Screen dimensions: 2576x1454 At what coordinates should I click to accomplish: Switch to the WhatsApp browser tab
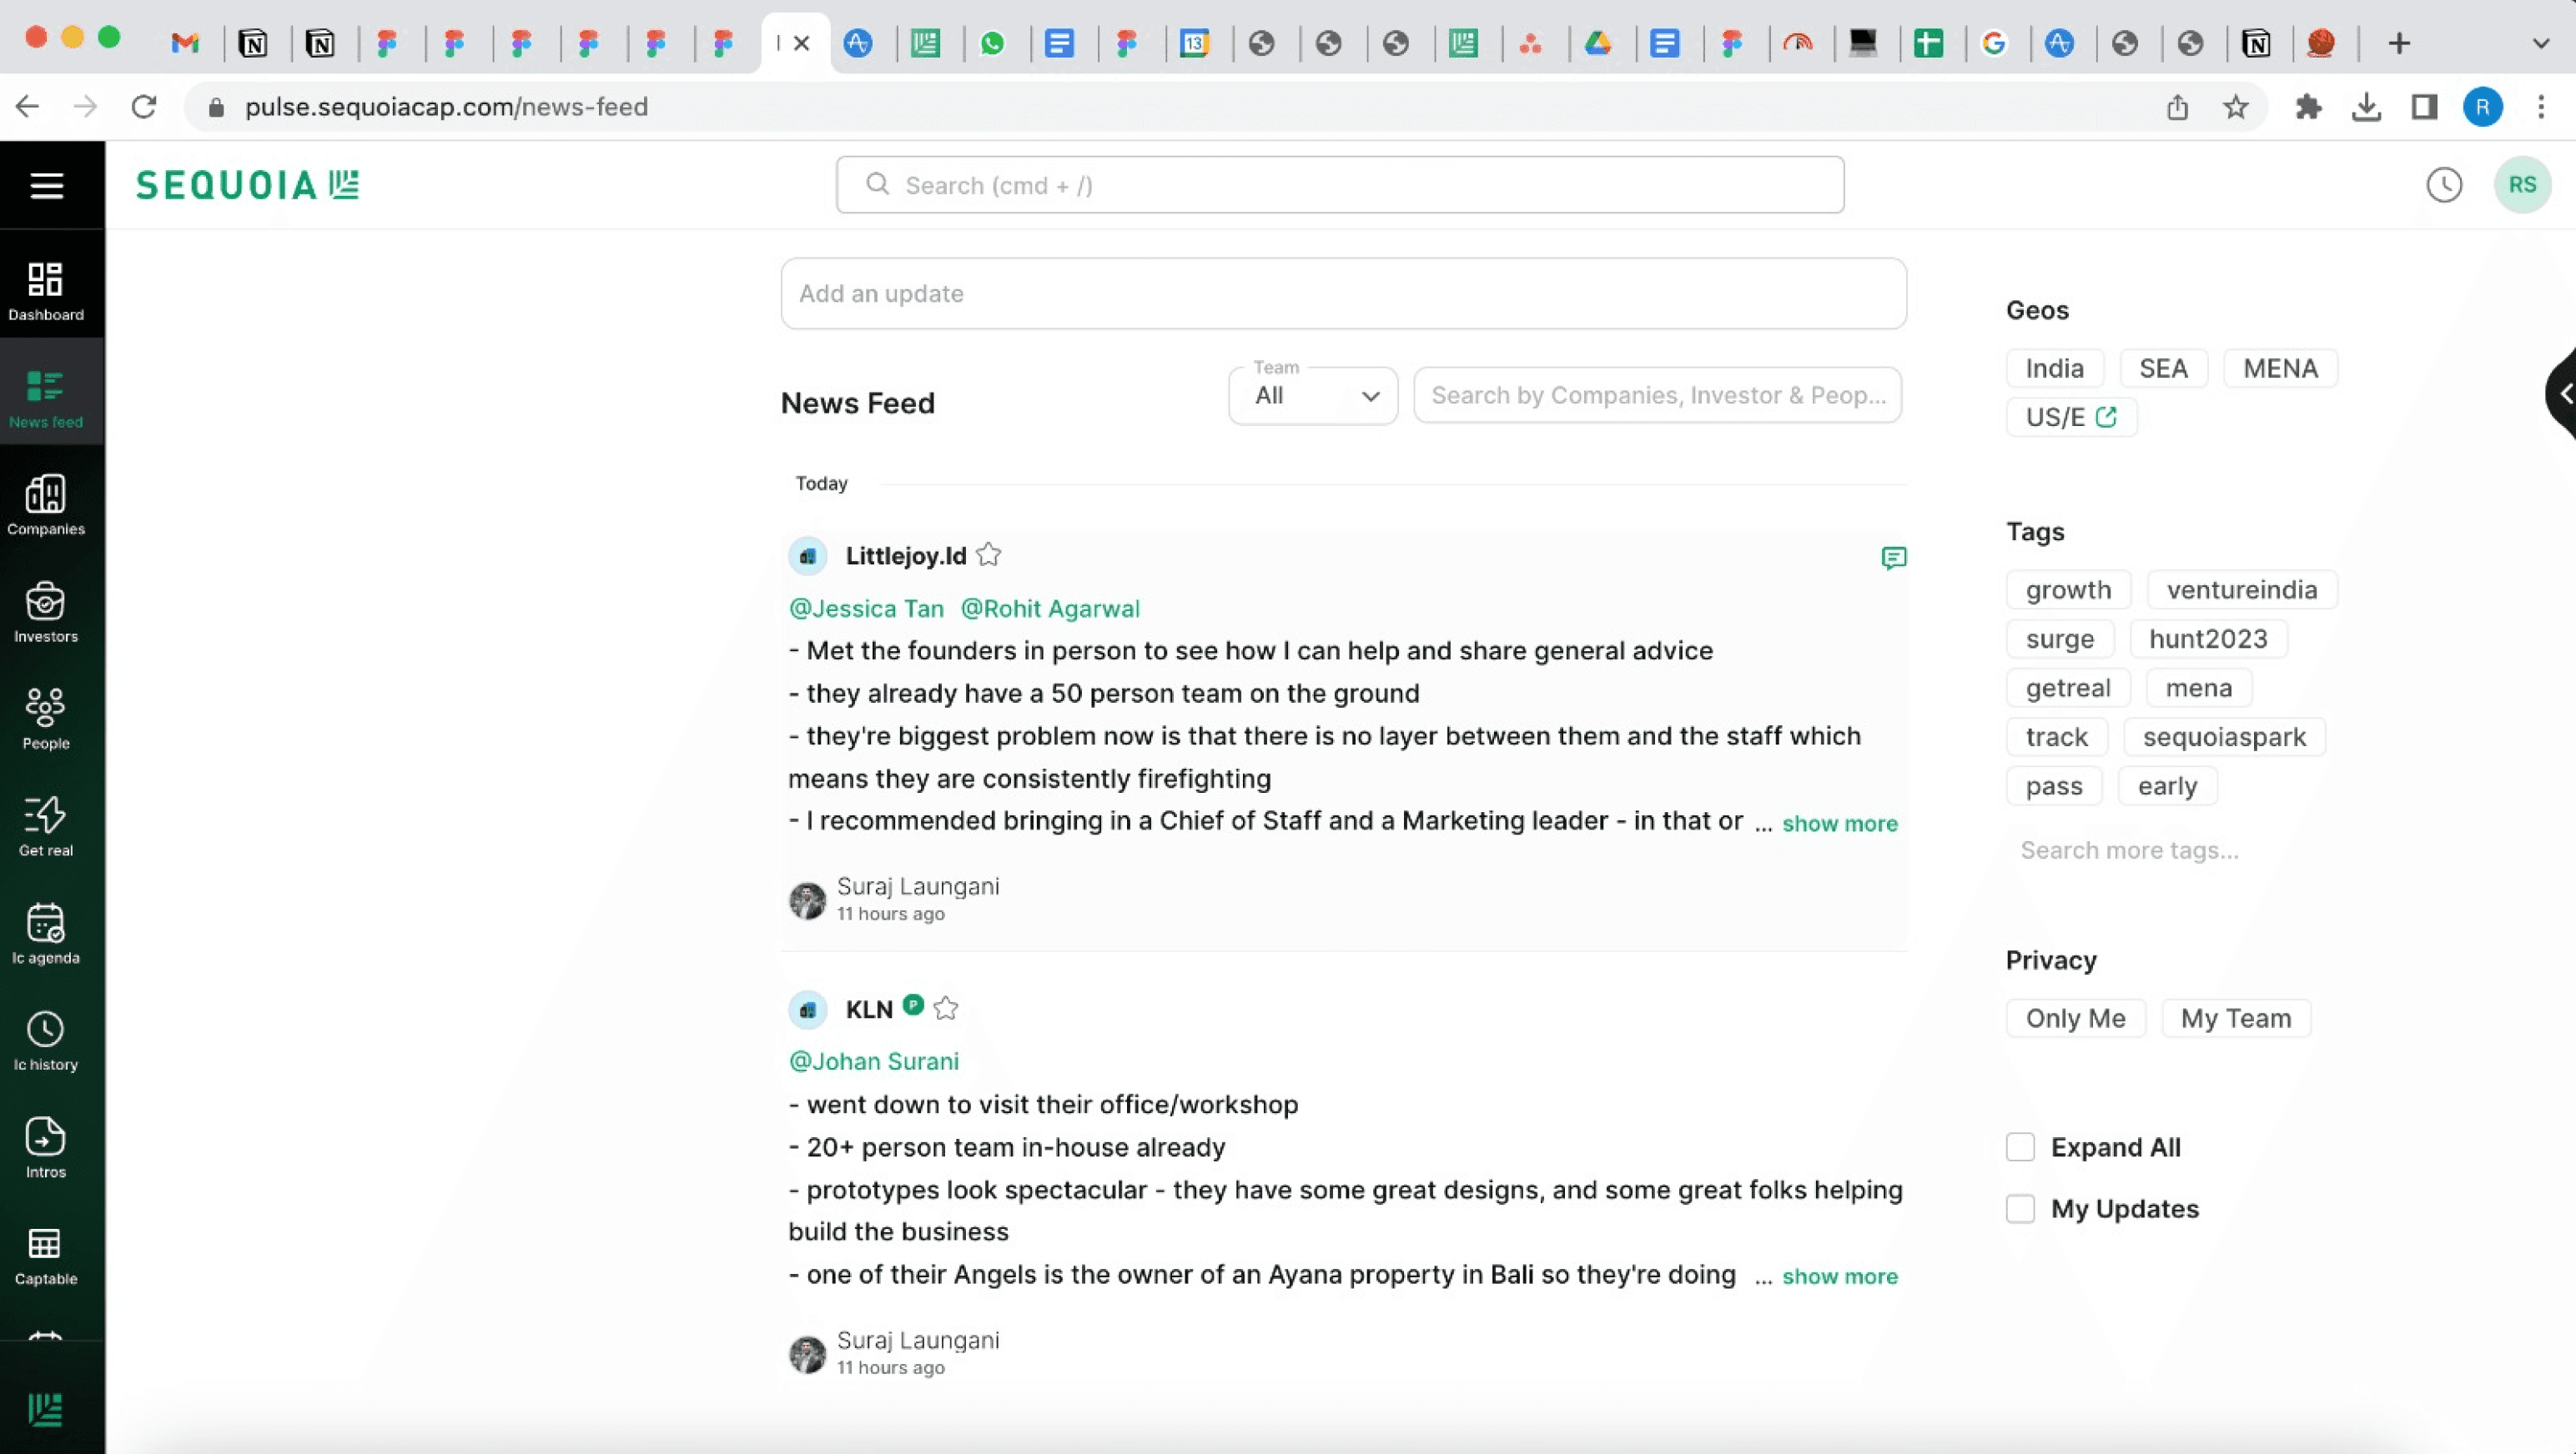992,43
